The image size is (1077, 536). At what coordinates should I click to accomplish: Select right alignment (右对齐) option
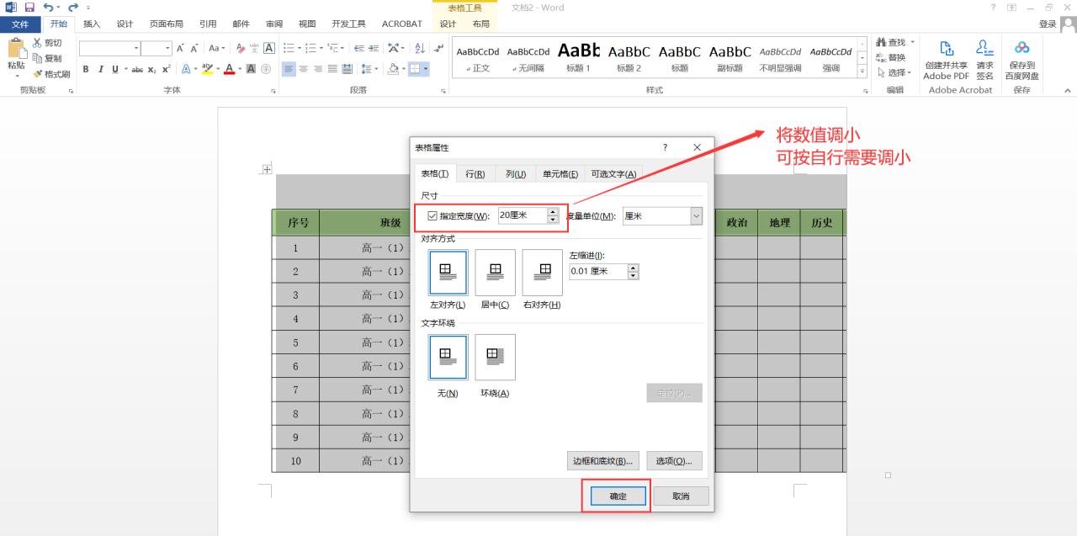coord(542,272)
